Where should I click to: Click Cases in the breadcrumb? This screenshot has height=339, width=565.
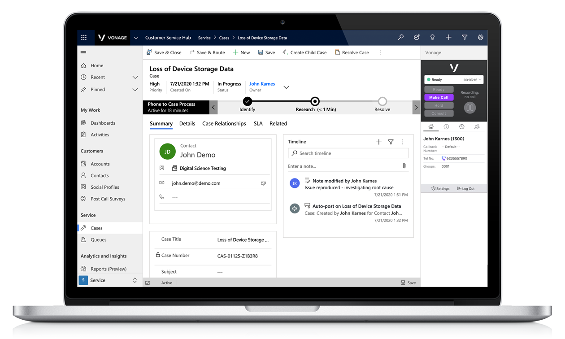224,38
